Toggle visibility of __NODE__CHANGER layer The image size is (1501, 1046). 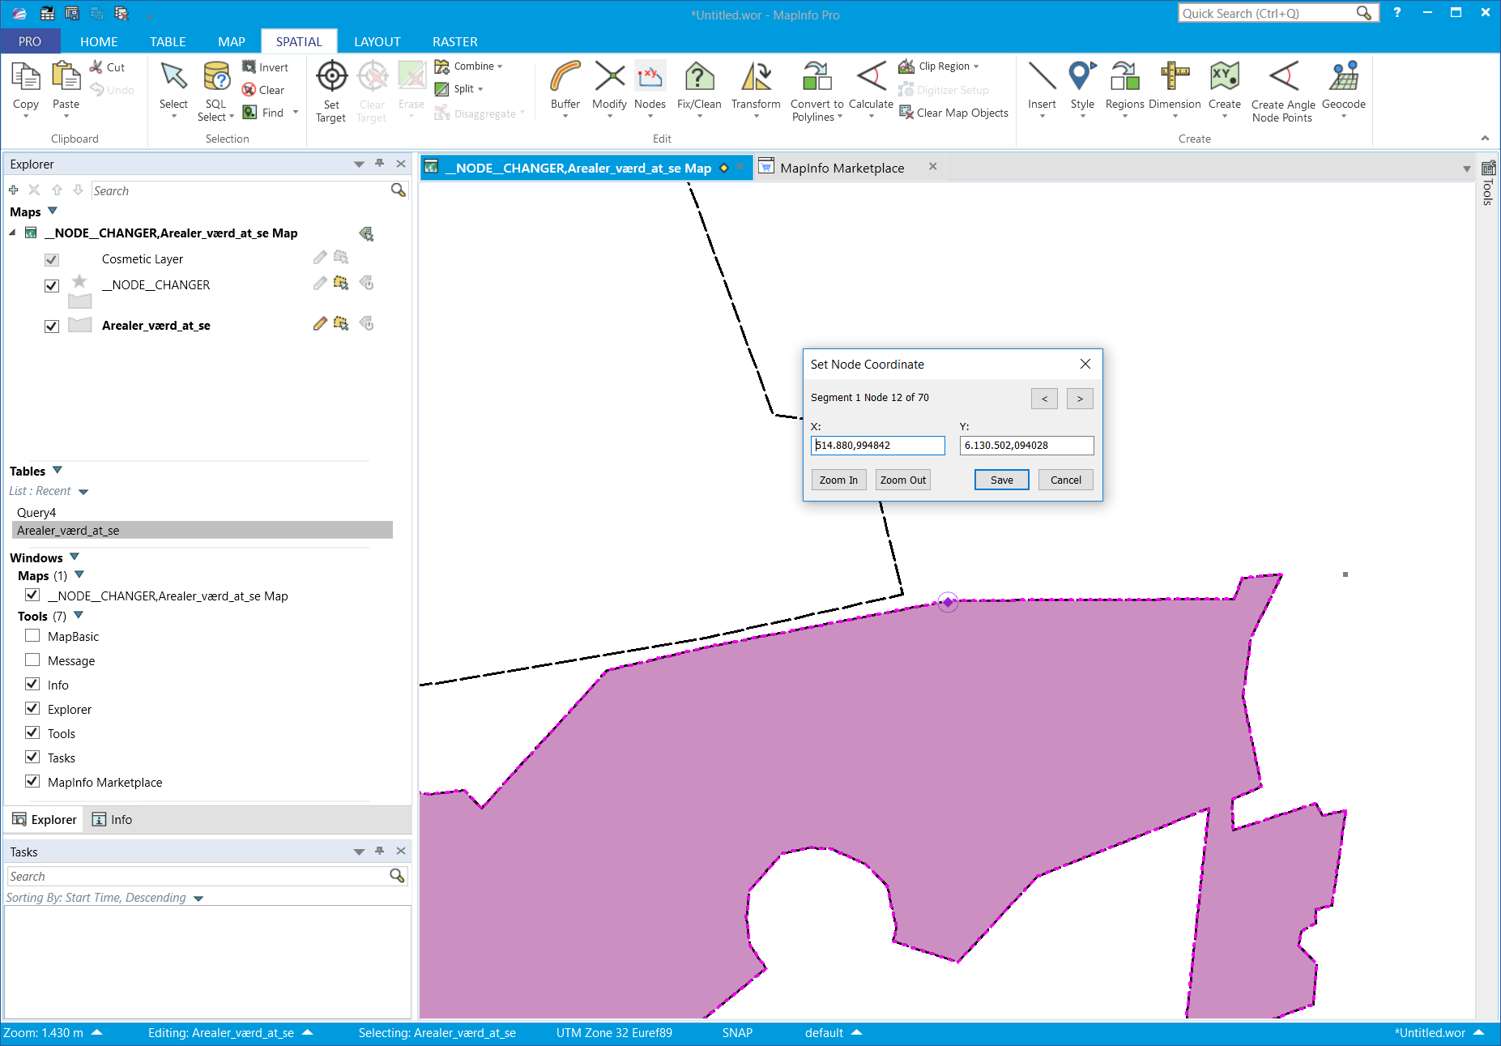[x=52, y=286]
